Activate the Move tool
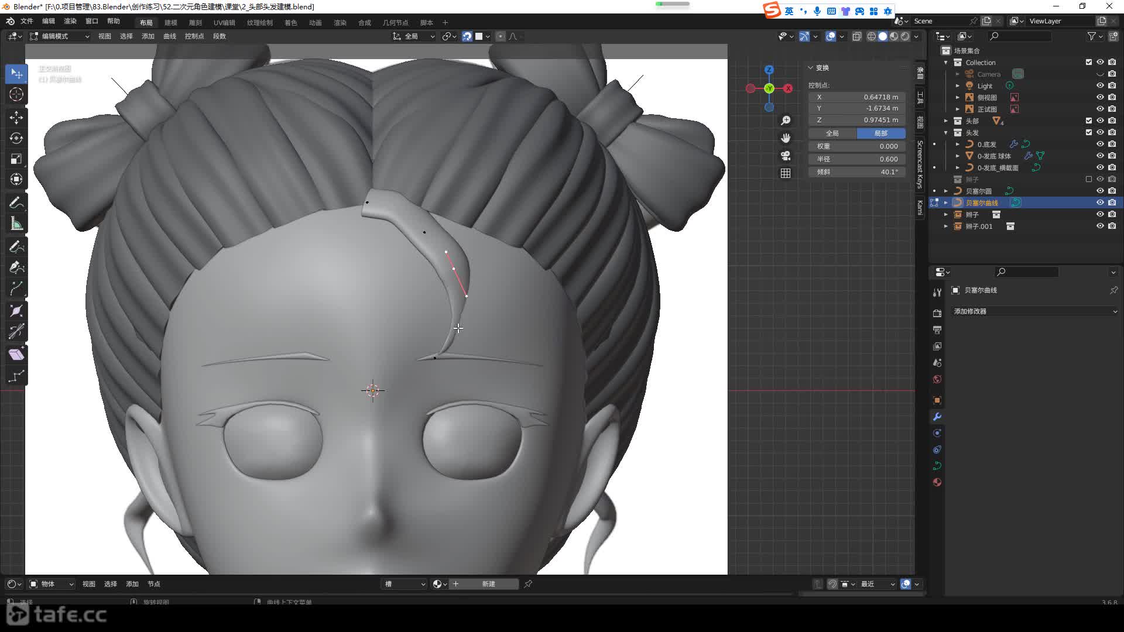 coord(16,118)
